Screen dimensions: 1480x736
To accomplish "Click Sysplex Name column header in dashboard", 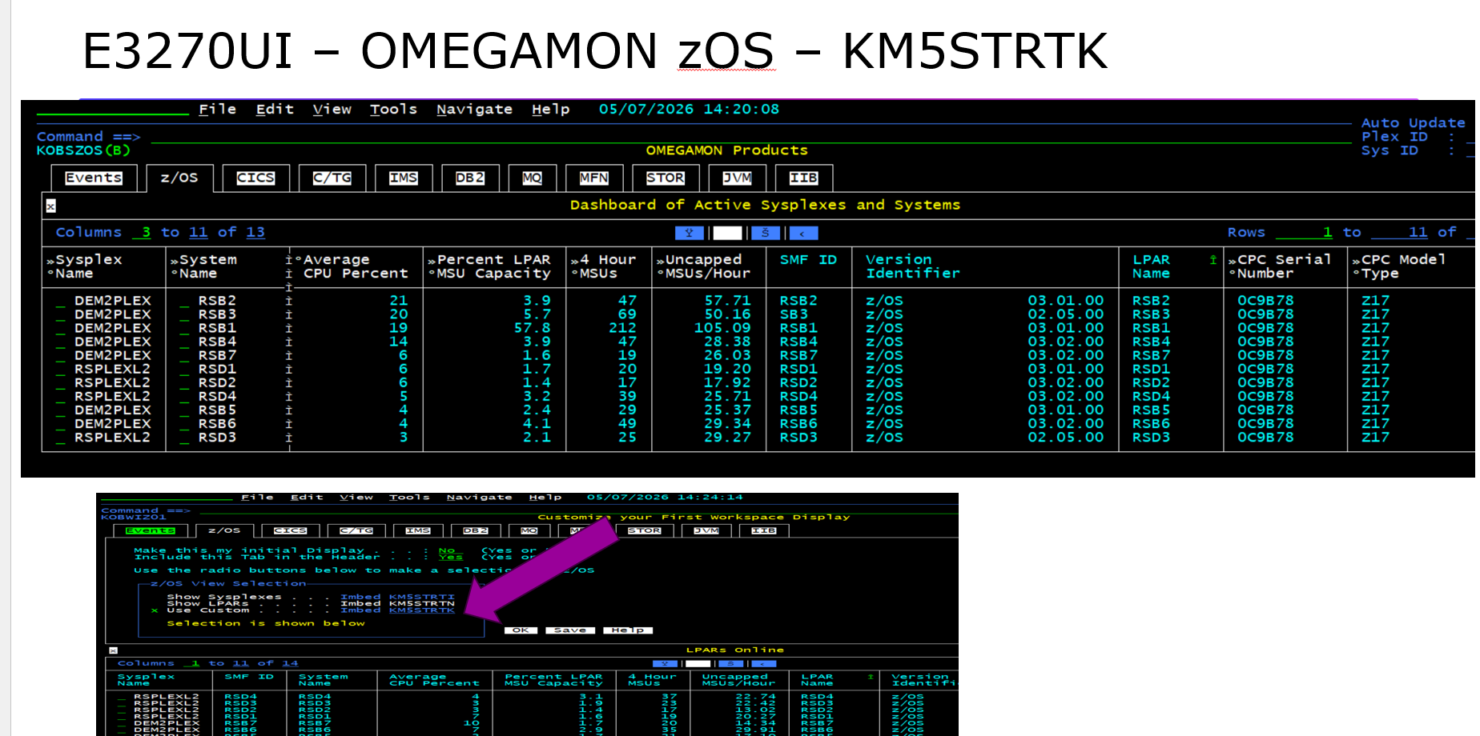I will tap(84, 266).
